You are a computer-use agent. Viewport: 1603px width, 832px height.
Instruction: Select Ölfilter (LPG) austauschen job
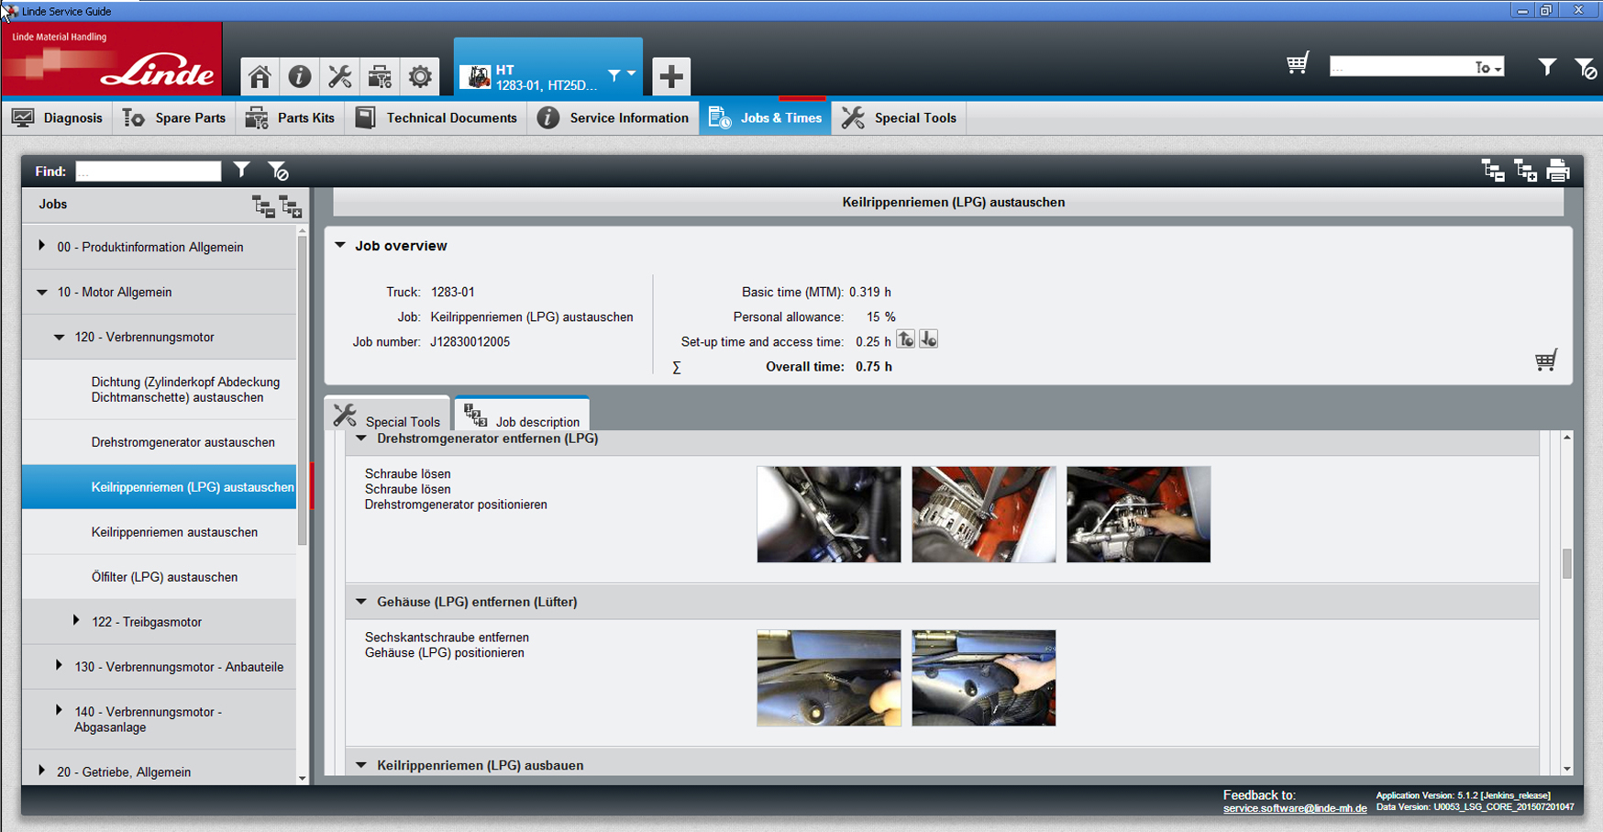[x=164, y=577]
